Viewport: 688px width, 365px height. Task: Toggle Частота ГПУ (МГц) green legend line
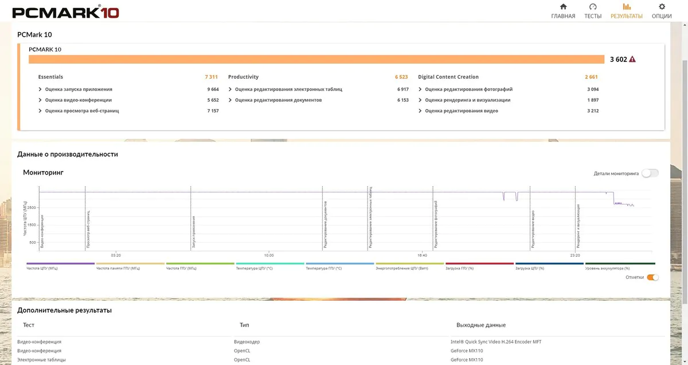[x=200, y=266]
